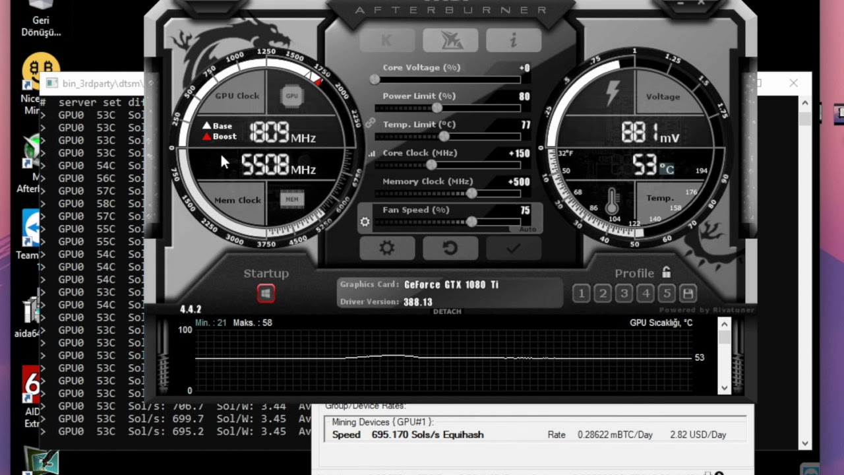Click the Power Limit slider handle
844x475 pixels.
pyautogui.click(x=437, y=108)
